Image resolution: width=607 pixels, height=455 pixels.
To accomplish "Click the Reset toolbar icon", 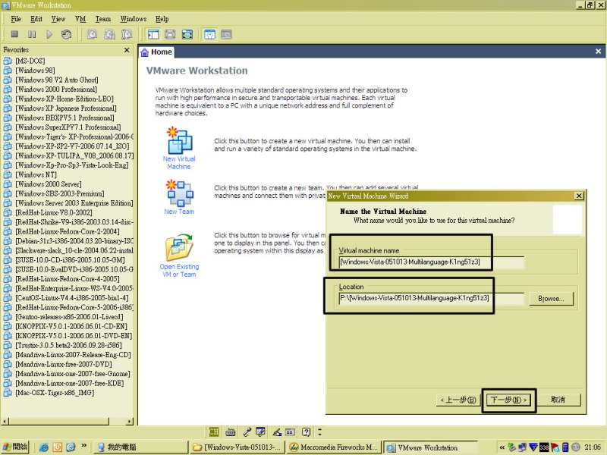I will tap(66, 34).
